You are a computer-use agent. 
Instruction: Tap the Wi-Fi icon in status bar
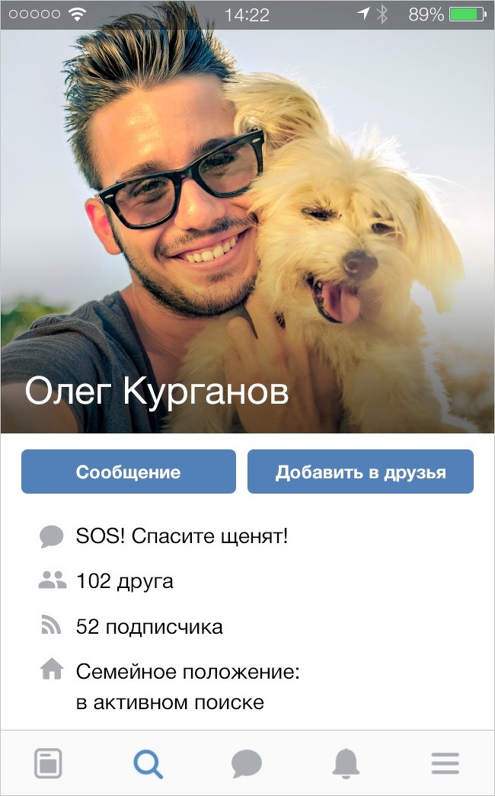click(x=78, y=14)
